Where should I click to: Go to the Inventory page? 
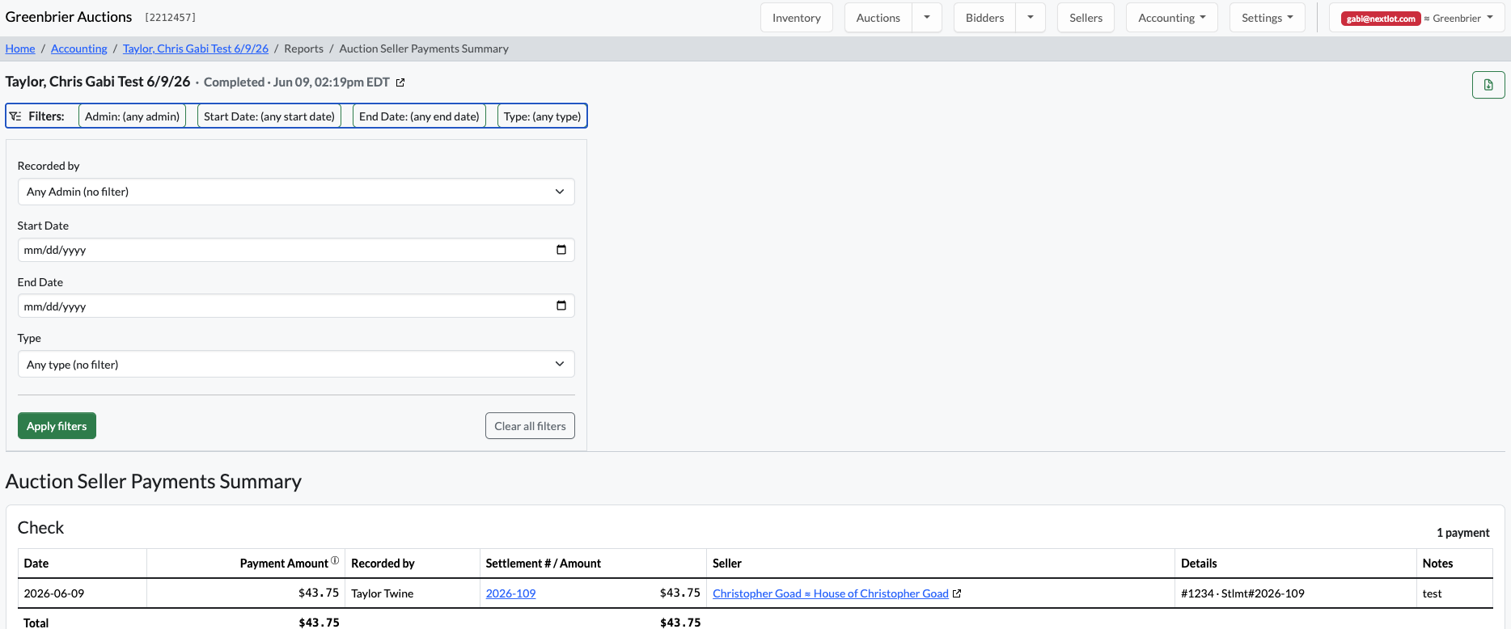[x=796, y=18]
